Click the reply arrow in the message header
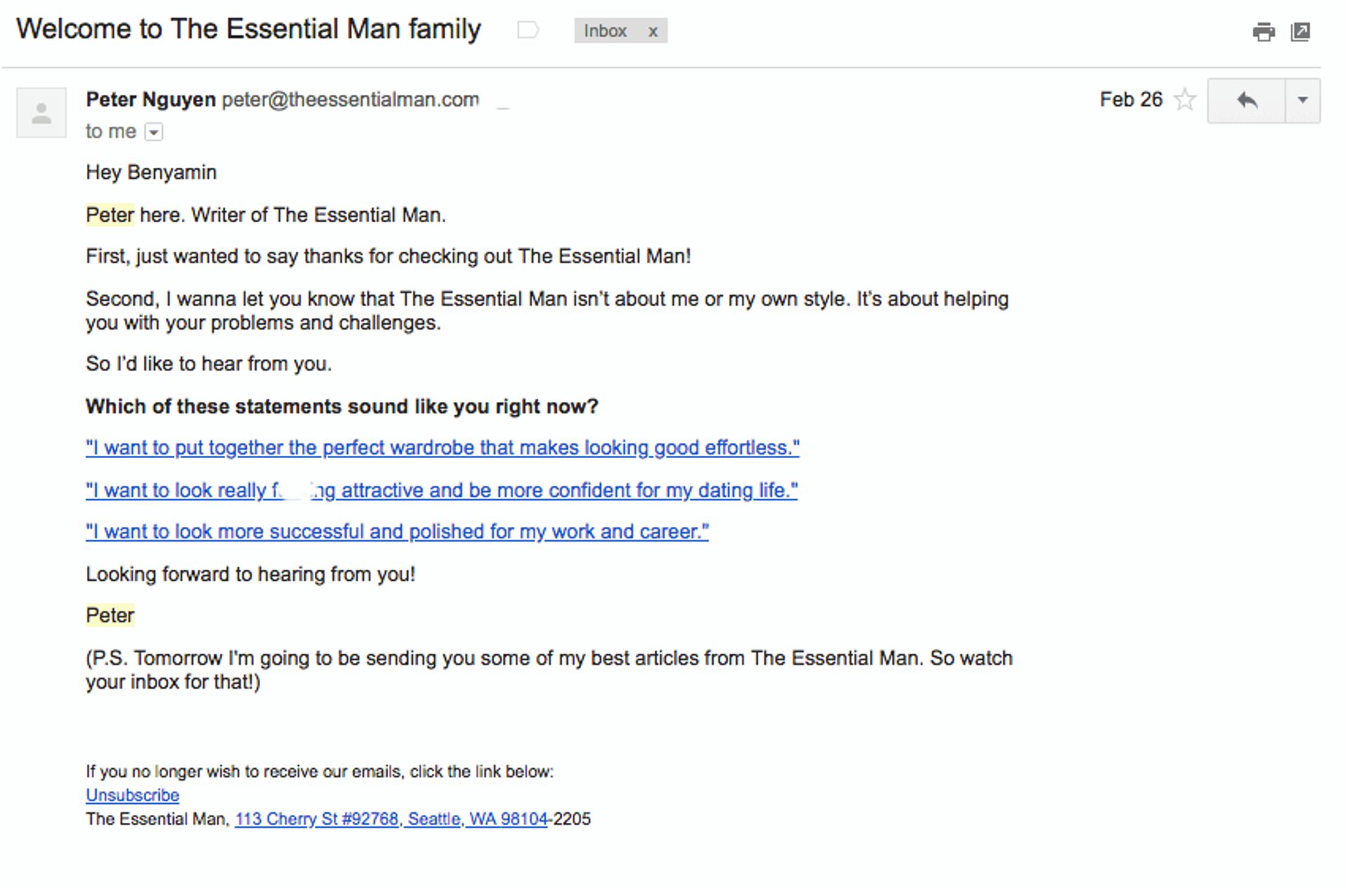The image size is (1346, 888). (1246, 100)
